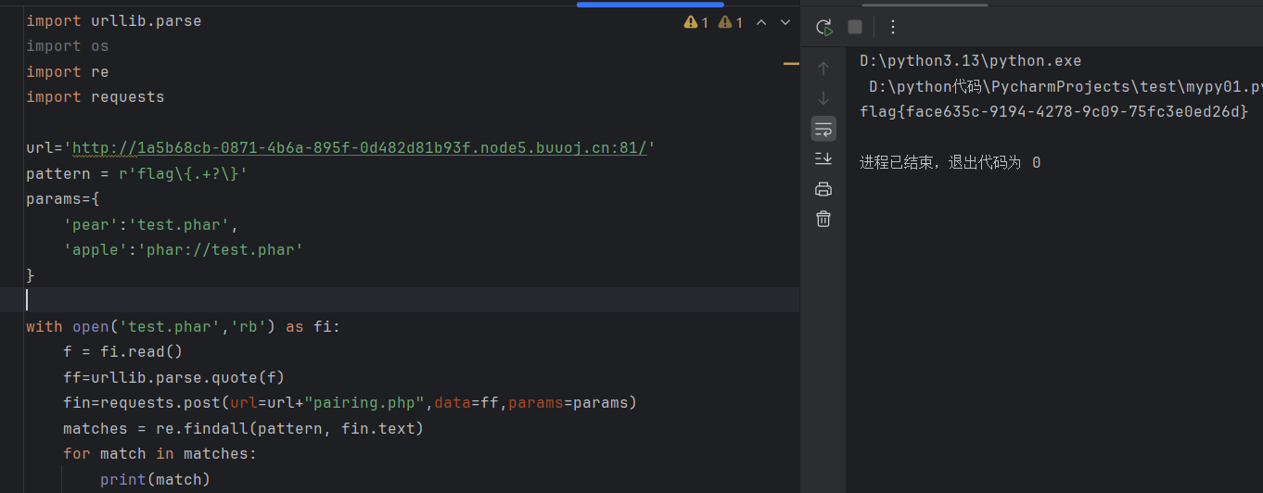Click the requests.post call line

click(x=351, y=403)
